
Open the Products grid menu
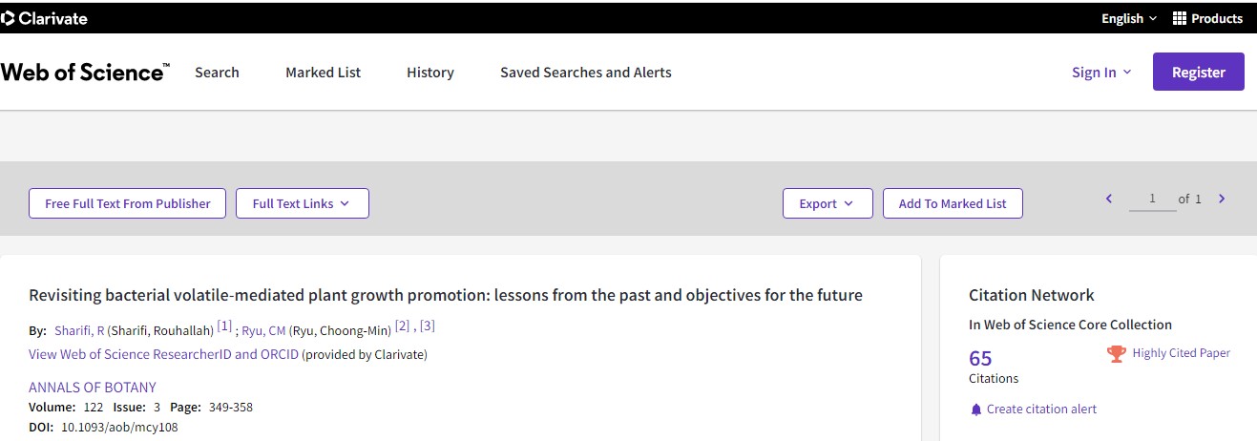[1207, 18]
